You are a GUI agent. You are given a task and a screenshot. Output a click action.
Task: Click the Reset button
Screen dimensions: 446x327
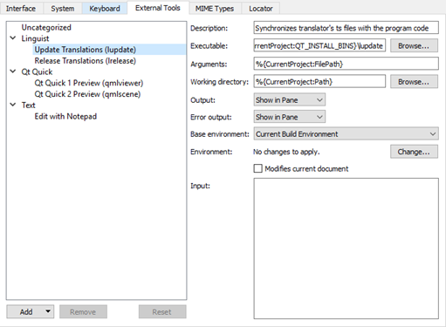162,312
